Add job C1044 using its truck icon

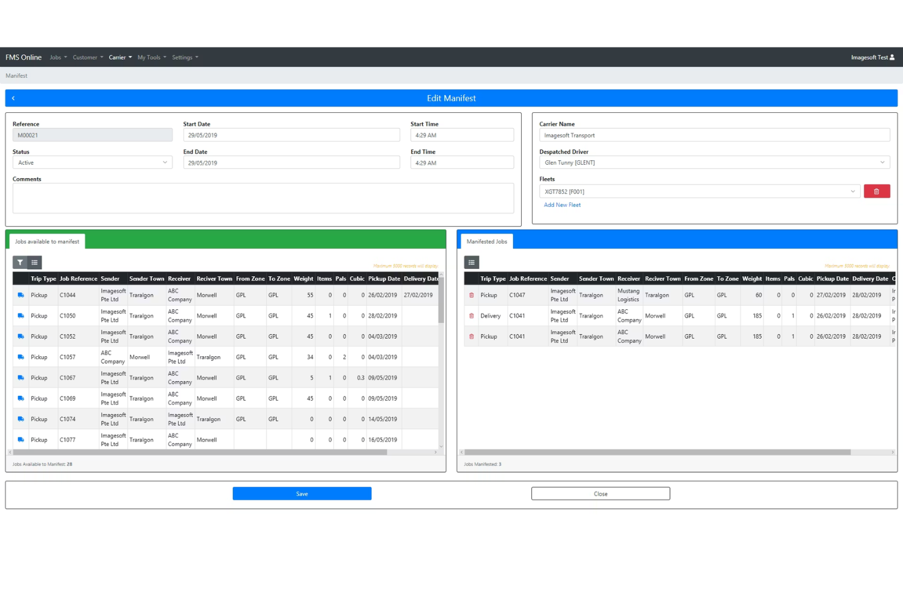(x=21, y=295)
